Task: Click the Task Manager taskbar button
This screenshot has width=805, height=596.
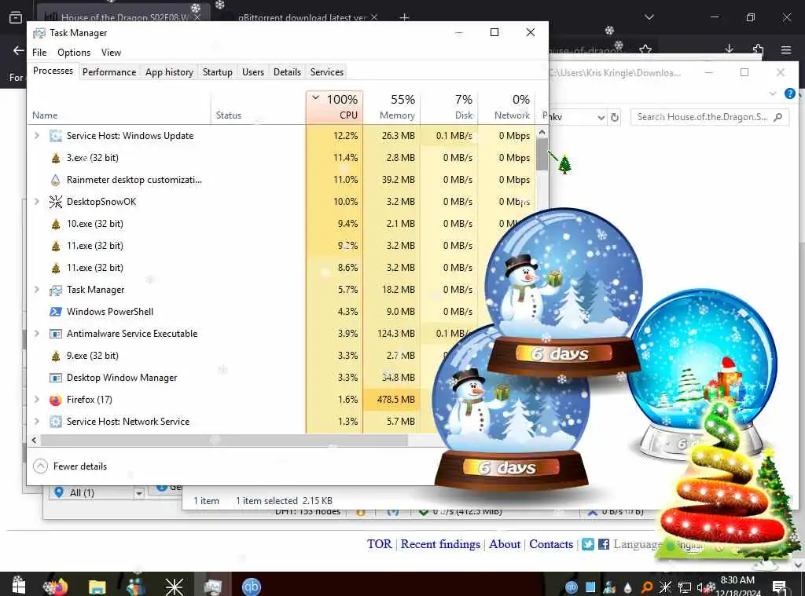Action: (x=212, y=587)
